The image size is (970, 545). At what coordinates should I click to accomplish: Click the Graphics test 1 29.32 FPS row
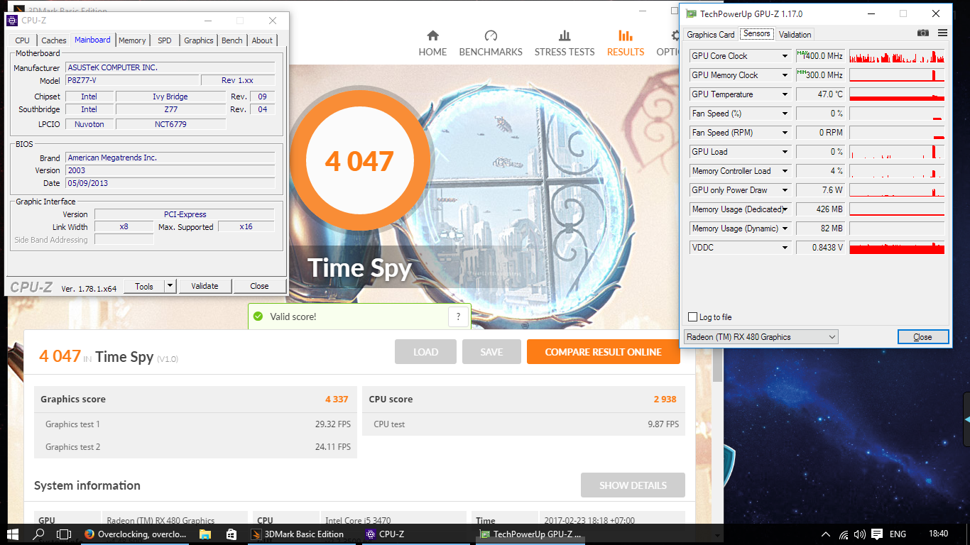click(195, 424)
